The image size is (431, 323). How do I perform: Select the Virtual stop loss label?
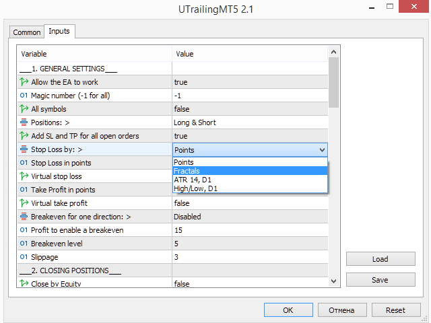point(57,176)
